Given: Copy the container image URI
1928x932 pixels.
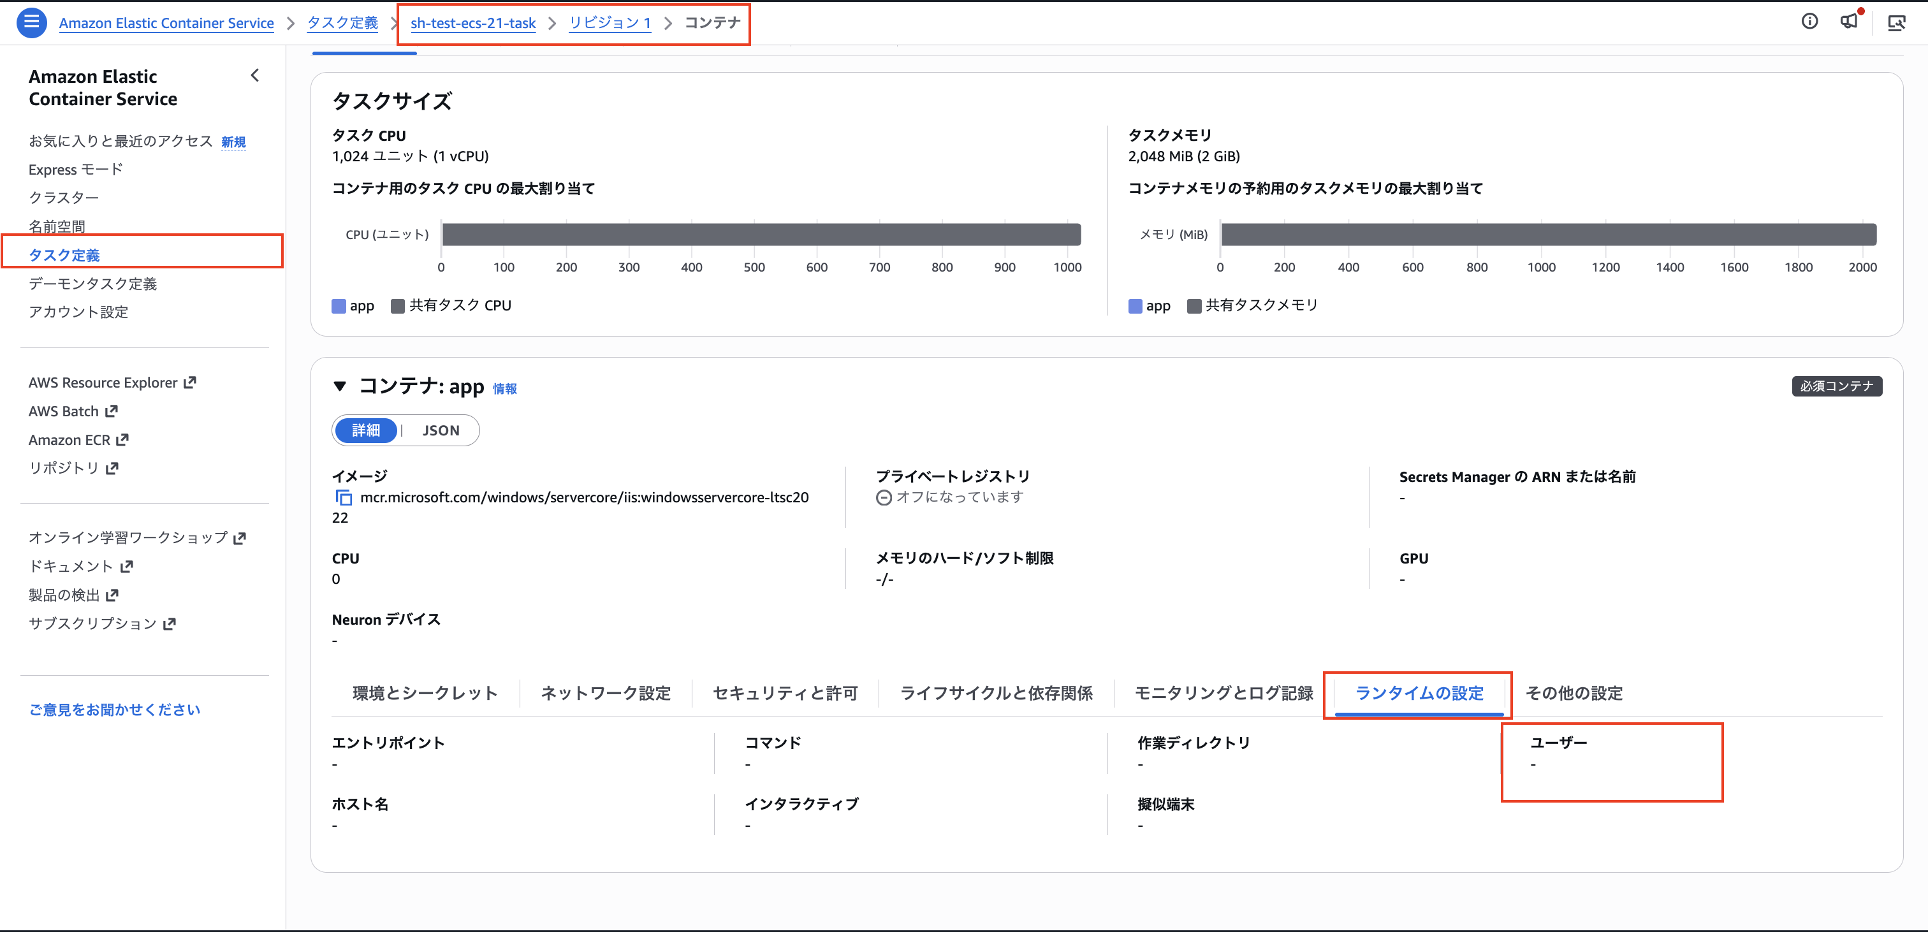Looking at the screenshot, I should tap(344, 498).
